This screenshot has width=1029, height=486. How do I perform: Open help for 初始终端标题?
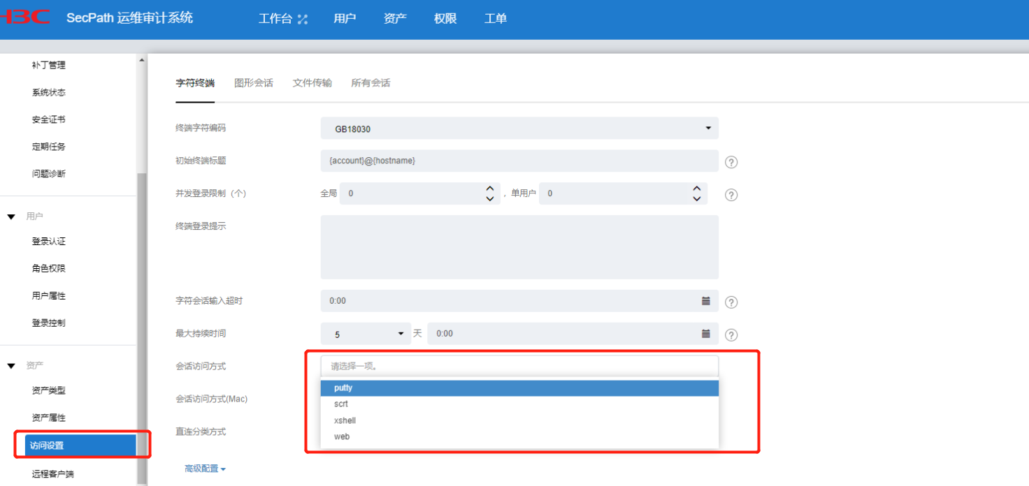tap(731, 162)
